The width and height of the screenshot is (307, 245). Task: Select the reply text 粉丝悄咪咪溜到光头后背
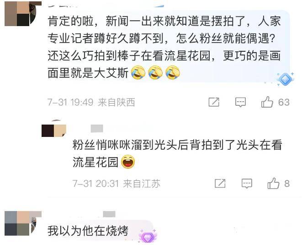[177, 153]
